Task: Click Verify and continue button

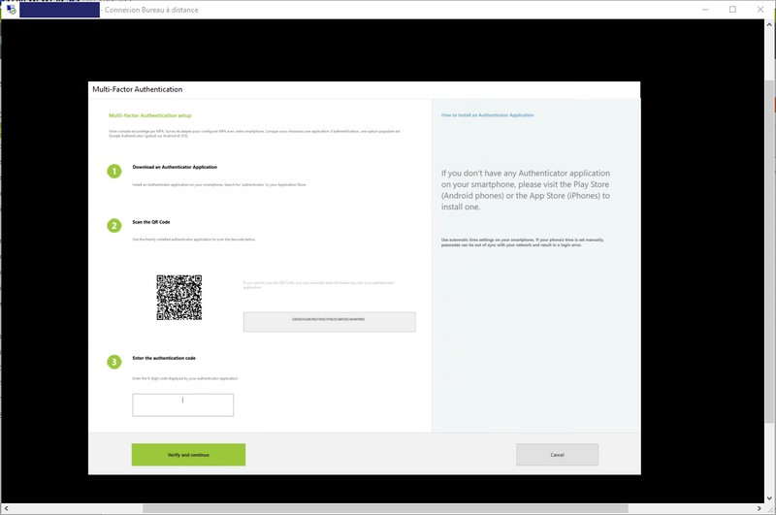Action: tap(188, 455)
